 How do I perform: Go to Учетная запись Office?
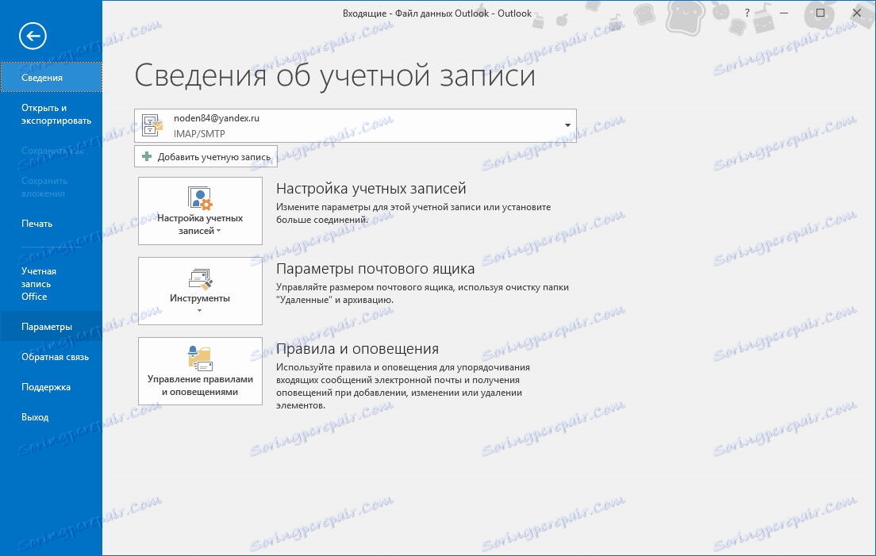[51, 284]
